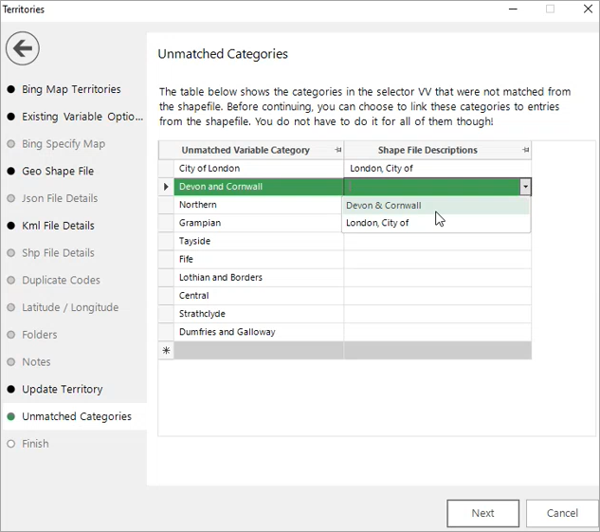Select Unmatched Categories step in sidebar
Image resolution: width=600 pixels, height=532 pixels.
coord(77,416)
